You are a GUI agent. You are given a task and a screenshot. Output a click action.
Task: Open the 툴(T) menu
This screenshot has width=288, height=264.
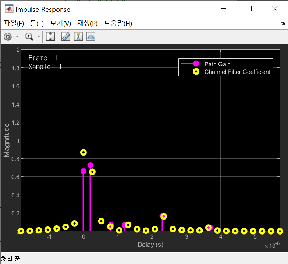(37, 23)
